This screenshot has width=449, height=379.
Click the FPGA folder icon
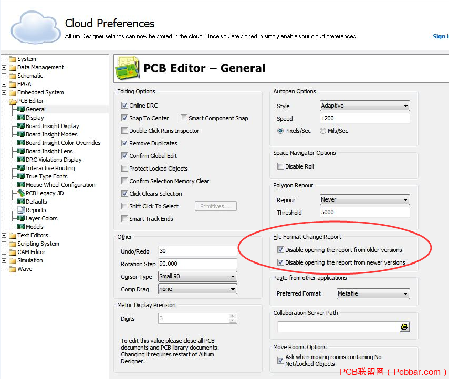13,85
